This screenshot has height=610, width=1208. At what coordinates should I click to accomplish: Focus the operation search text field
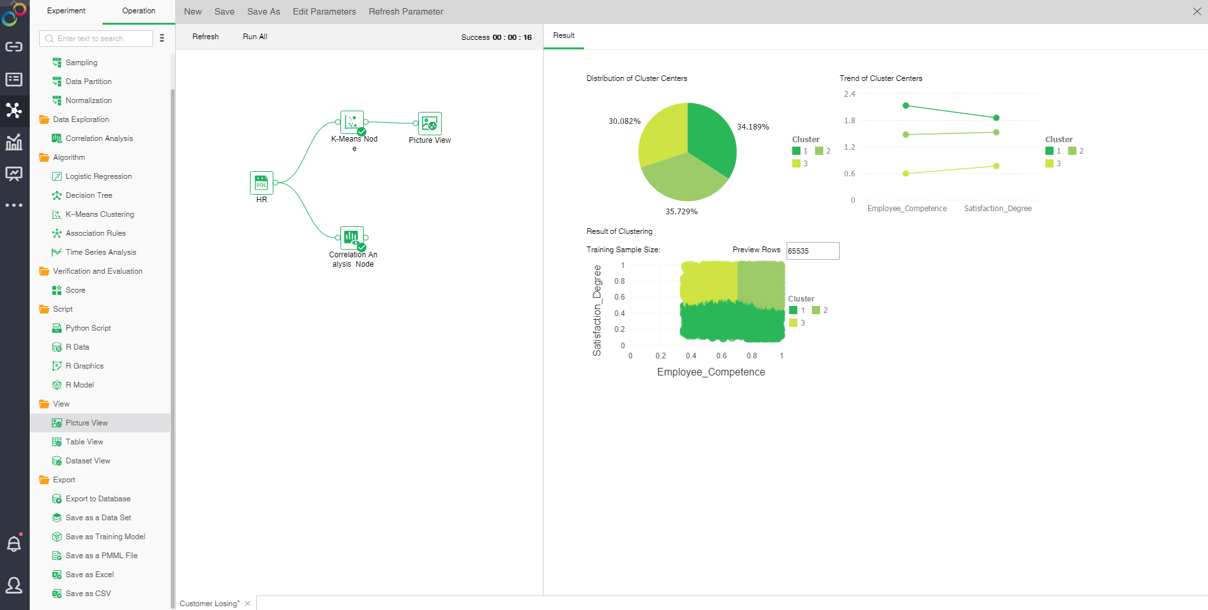tap(96, 39)
